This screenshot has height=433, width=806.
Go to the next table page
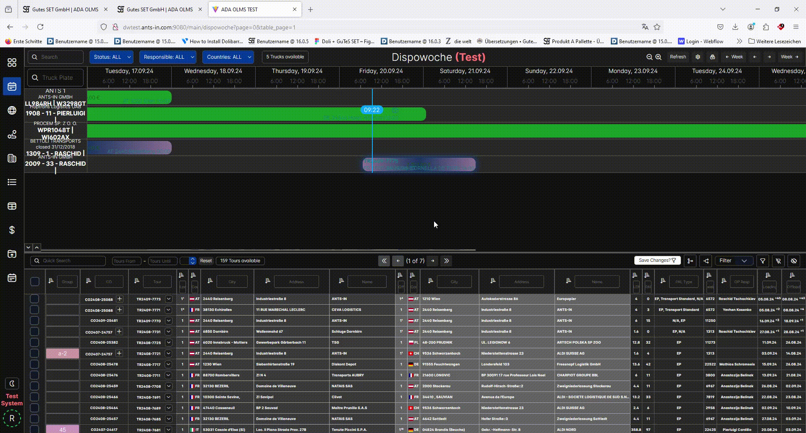click(x=432, y=261)
